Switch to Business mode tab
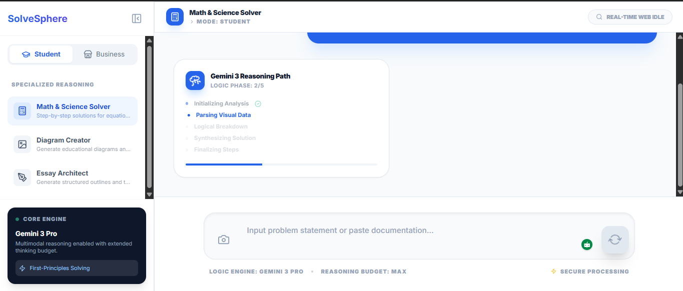683x291 pixels. (104, 54)
